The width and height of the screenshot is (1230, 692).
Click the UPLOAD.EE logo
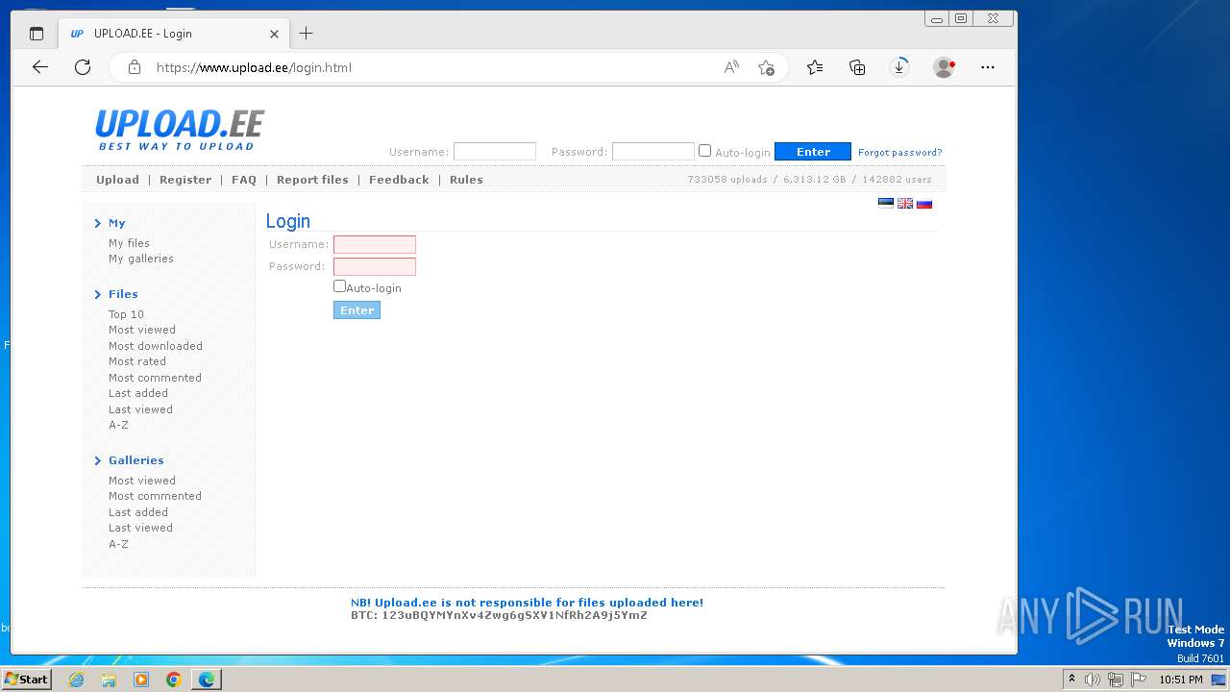click(x=179, y=130)
